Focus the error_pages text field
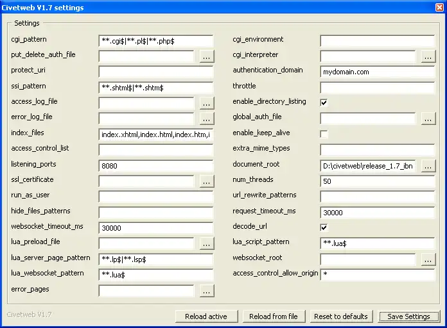Screen dimensions: 447x328 146,291
